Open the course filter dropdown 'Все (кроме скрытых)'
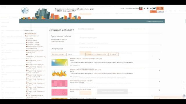 pyautogui.click(x=59, y=54)
